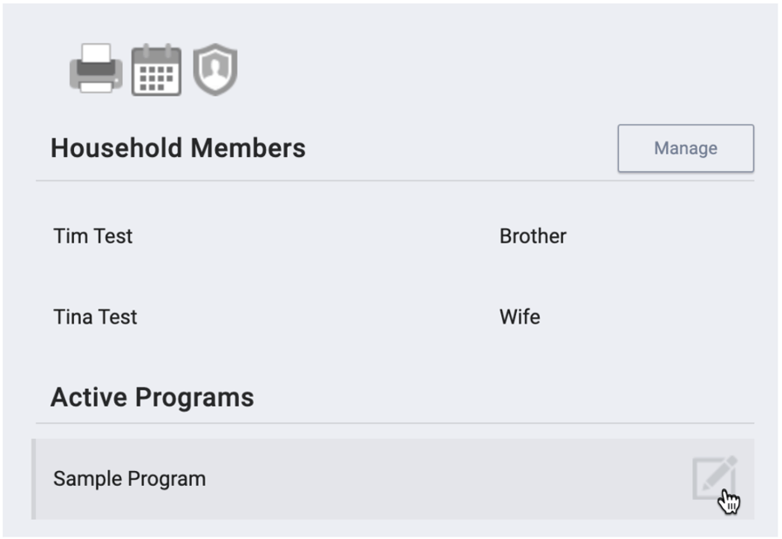Select household member Tim Test

tap(92, 236)
